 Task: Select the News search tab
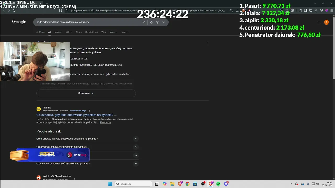79,32
